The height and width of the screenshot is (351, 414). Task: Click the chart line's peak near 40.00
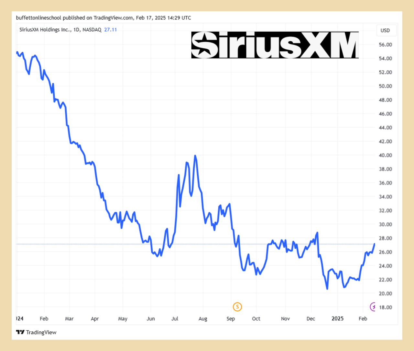click(195, 156)
